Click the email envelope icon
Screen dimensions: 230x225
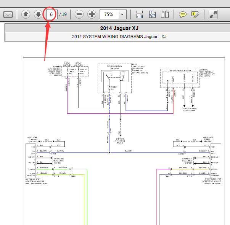coord(8,14)
